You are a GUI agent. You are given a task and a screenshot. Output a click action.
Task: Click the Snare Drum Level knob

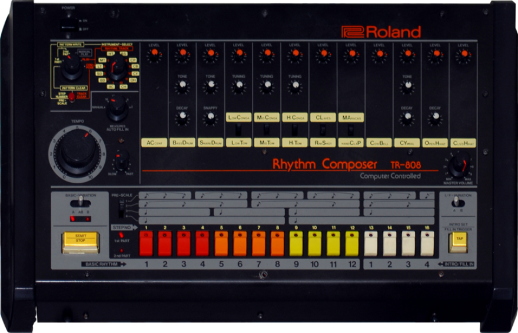(211, 55)
